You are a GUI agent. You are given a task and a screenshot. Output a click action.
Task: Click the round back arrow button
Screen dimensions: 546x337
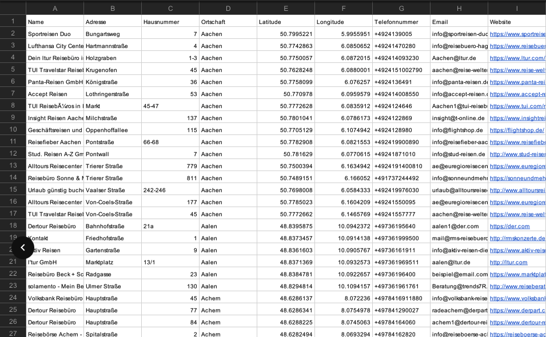(x=23, y=247)
